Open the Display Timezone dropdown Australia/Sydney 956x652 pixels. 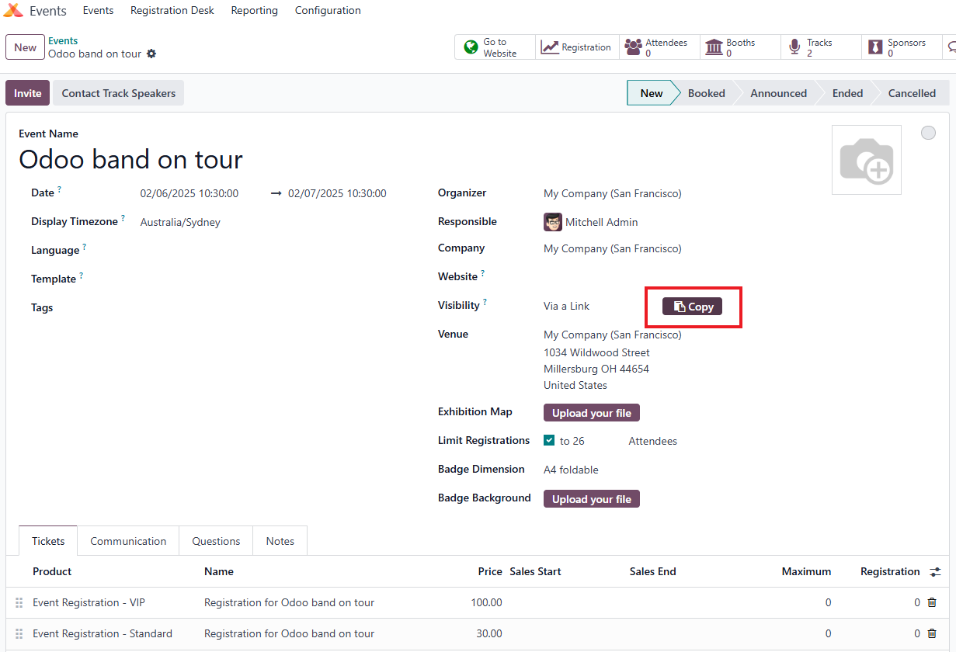tap(180, 222)
